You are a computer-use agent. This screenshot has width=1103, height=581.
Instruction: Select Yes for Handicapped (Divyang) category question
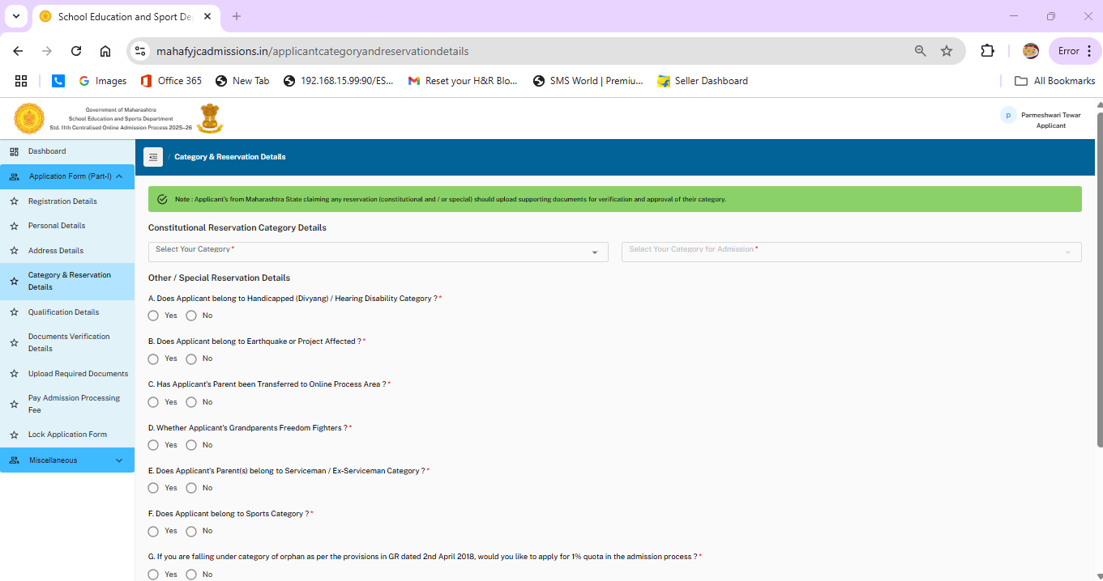tap(153, 316)
